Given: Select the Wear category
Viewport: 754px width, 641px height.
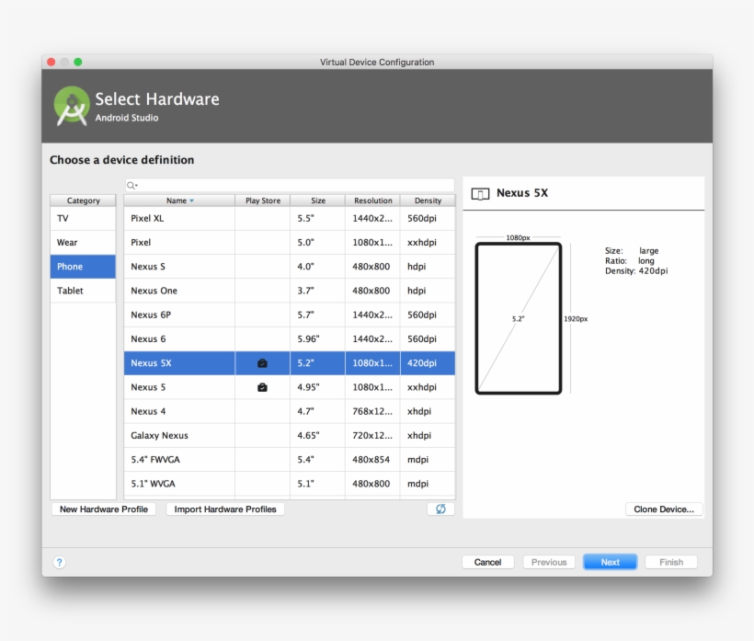Looking at the screenshot, I should coord(83,243).
